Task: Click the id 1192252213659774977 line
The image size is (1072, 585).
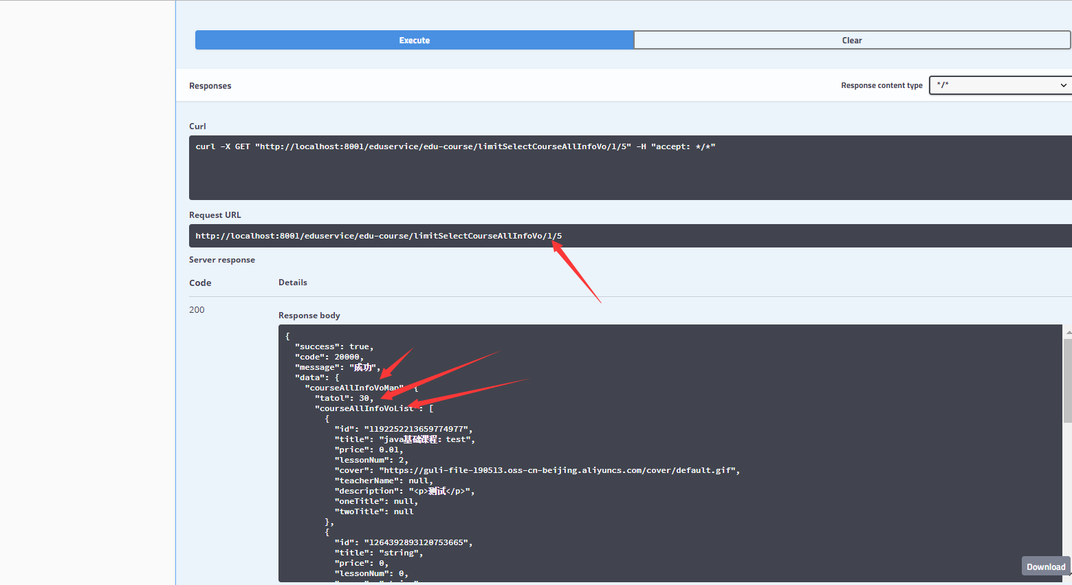Action: [x=404, y=429]
